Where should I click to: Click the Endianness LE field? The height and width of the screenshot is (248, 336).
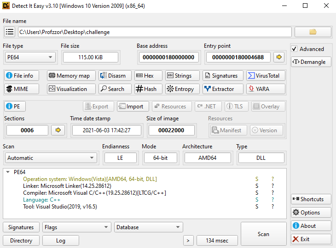point(121,158)
